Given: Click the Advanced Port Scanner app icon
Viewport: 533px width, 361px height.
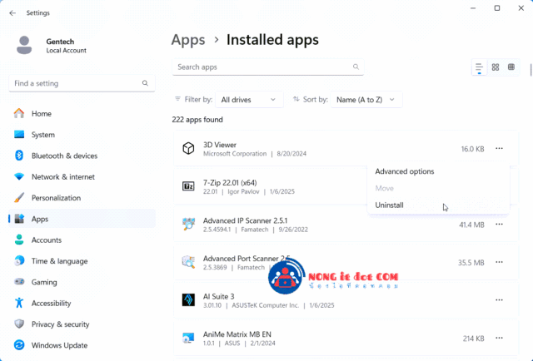Looking at the screenshot, I should tap(188, 262).
